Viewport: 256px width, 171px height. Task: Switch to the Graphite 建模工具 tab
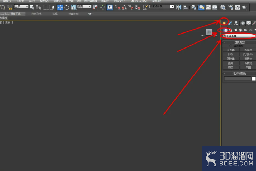[13, 14]
